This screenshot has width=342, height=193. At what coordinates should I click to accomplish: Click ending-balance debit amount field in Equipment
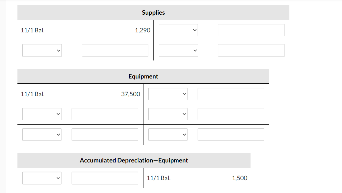point(105,134)
